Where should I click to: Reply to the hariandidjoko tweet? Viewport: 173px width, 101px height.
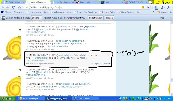95,64
